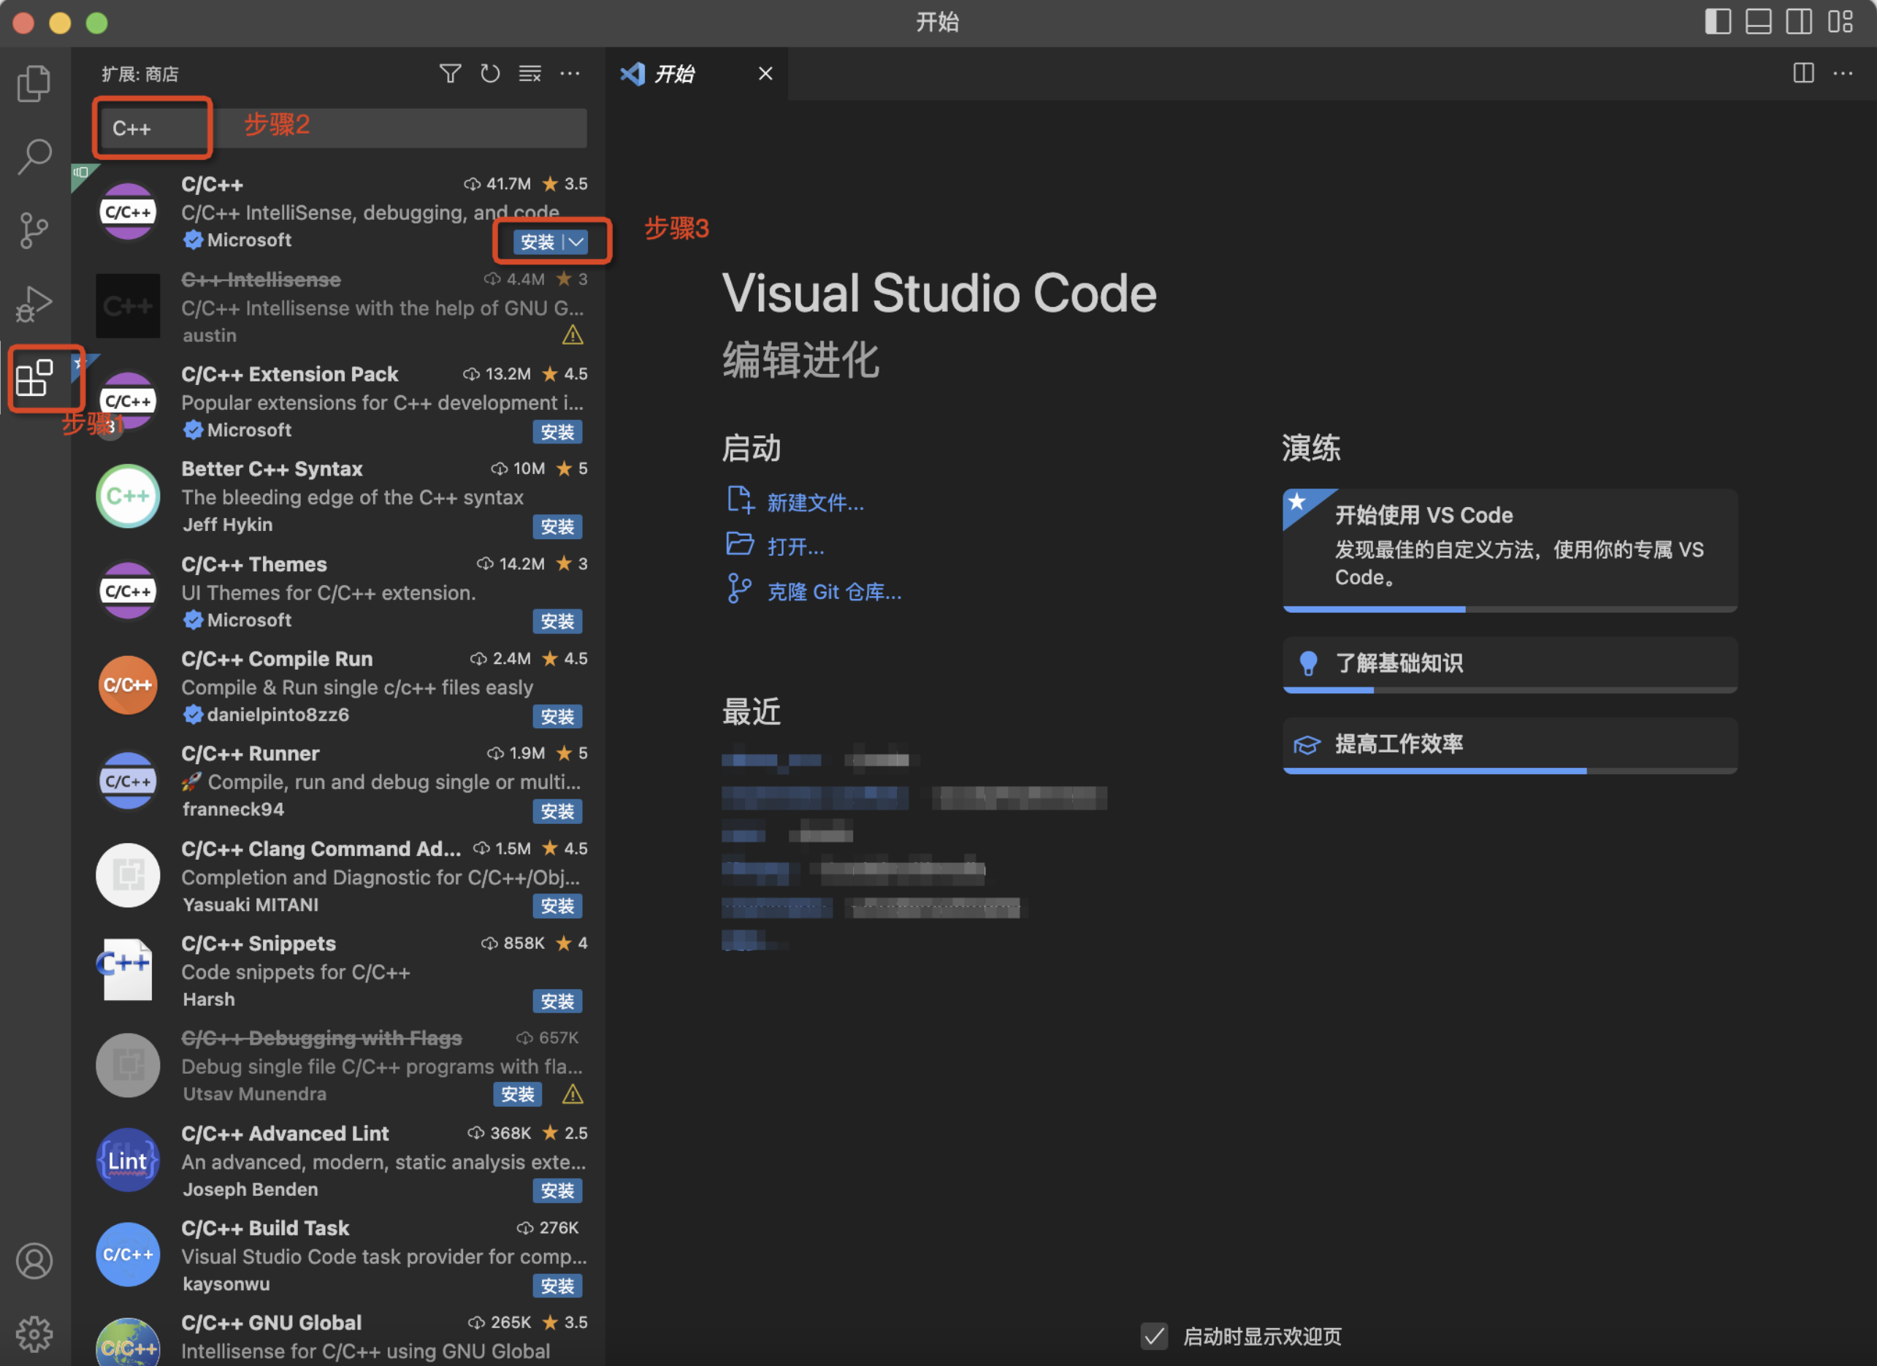Viewport: 1877px width, 1366px height.
Task: Open the Accounts menu icon
Action: pos(34,1261)
